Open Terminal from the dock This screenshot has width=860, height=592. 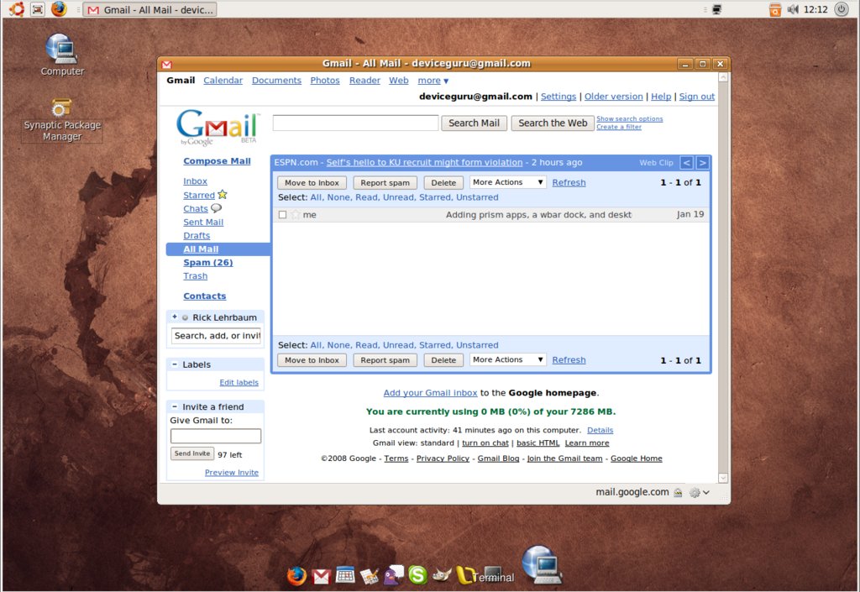pyautogui.click(x=493, y=575)
